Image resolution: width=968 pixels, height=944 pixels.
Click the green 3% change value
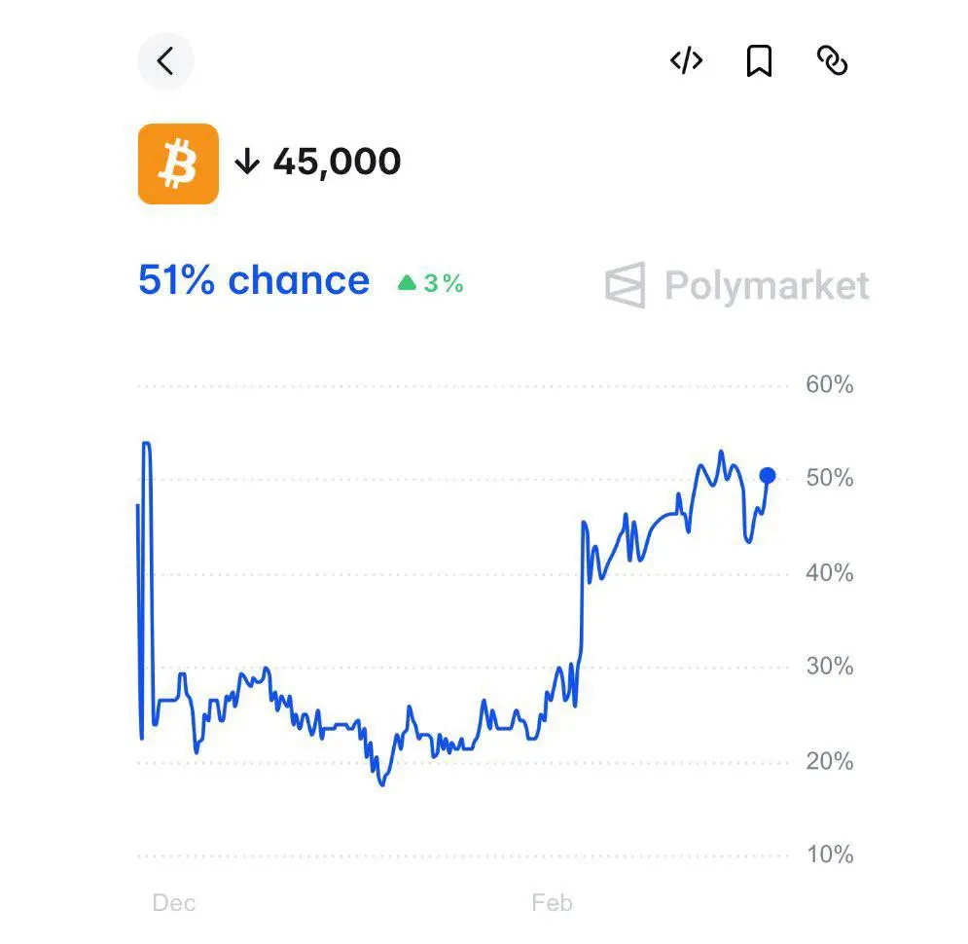coord(444,283)
